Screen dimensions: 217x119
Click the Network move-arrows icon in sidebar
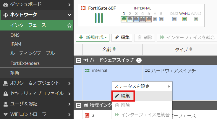coord(6,15)
